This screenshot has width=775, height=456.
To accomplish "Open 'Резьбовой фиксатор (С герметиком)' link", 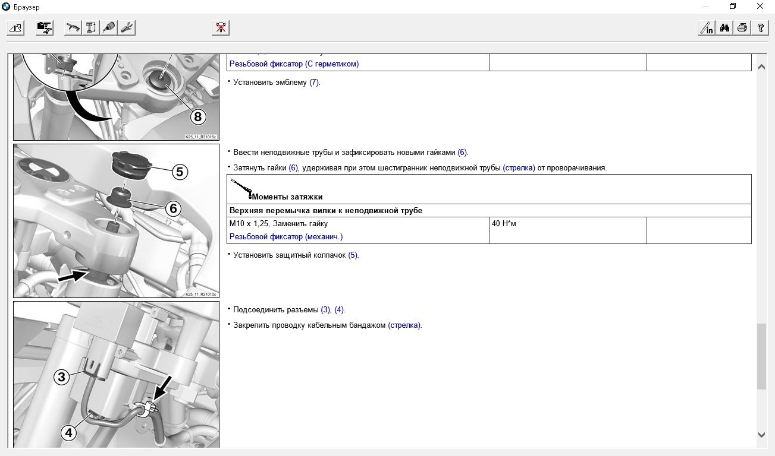I will (x=294, y=64).
